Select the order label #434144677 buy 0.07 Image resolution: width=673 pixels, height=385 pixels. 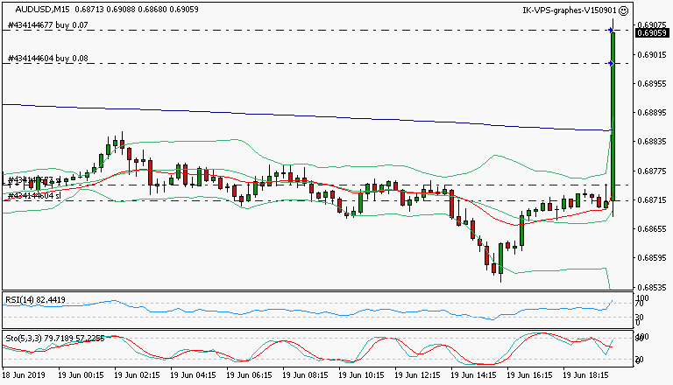click(47, 25)
